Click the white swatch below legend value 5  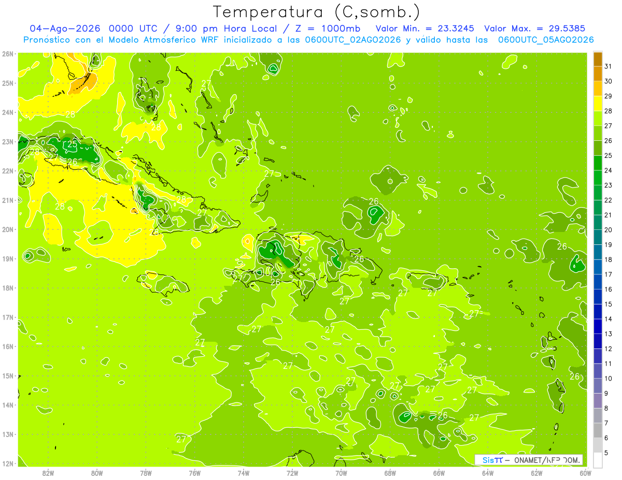(x=598, y=460)
